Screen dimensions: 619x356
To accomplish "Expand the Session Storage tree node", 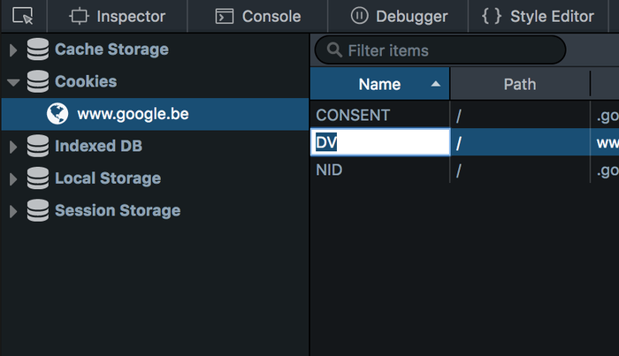I will tap(12, 211).
